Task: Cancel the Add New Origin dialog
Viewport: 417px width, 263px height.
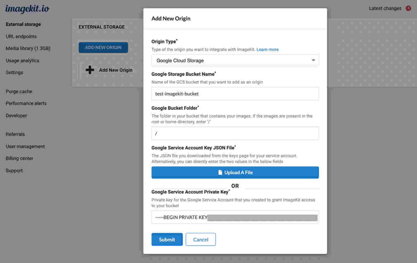Action: [201, 239]
